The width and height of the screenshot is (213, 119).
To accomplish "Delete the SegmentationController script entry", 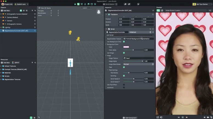I will click(153, 32).
